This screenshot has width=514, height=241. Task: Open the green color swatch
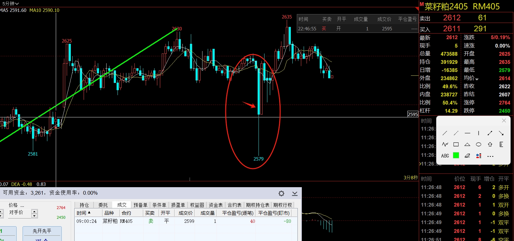(456, 156)
